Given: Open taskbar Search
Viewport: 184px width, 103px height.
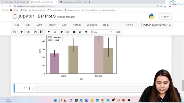Looking at the screenshot, I should click(x=60, y=100).
